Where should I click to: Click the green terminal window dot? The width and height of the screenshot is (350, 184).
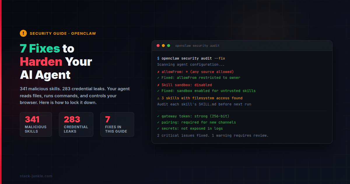coord(169,46)
